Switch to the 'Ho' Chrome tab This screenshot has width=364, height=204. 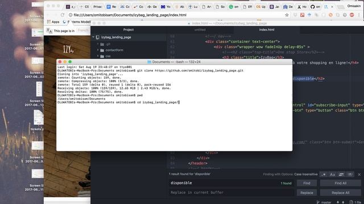[302, 7]
